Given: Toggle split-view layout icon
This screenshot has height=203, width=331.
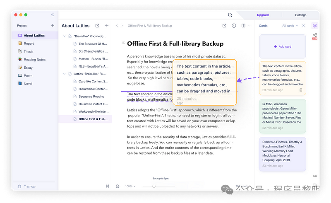Looking at the screenshot, I should click(243, 26).
